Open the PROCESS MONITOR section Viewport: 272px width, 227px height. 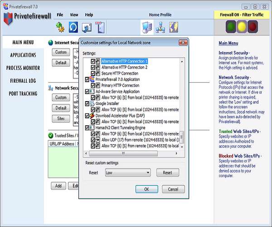tap(23, 68)
